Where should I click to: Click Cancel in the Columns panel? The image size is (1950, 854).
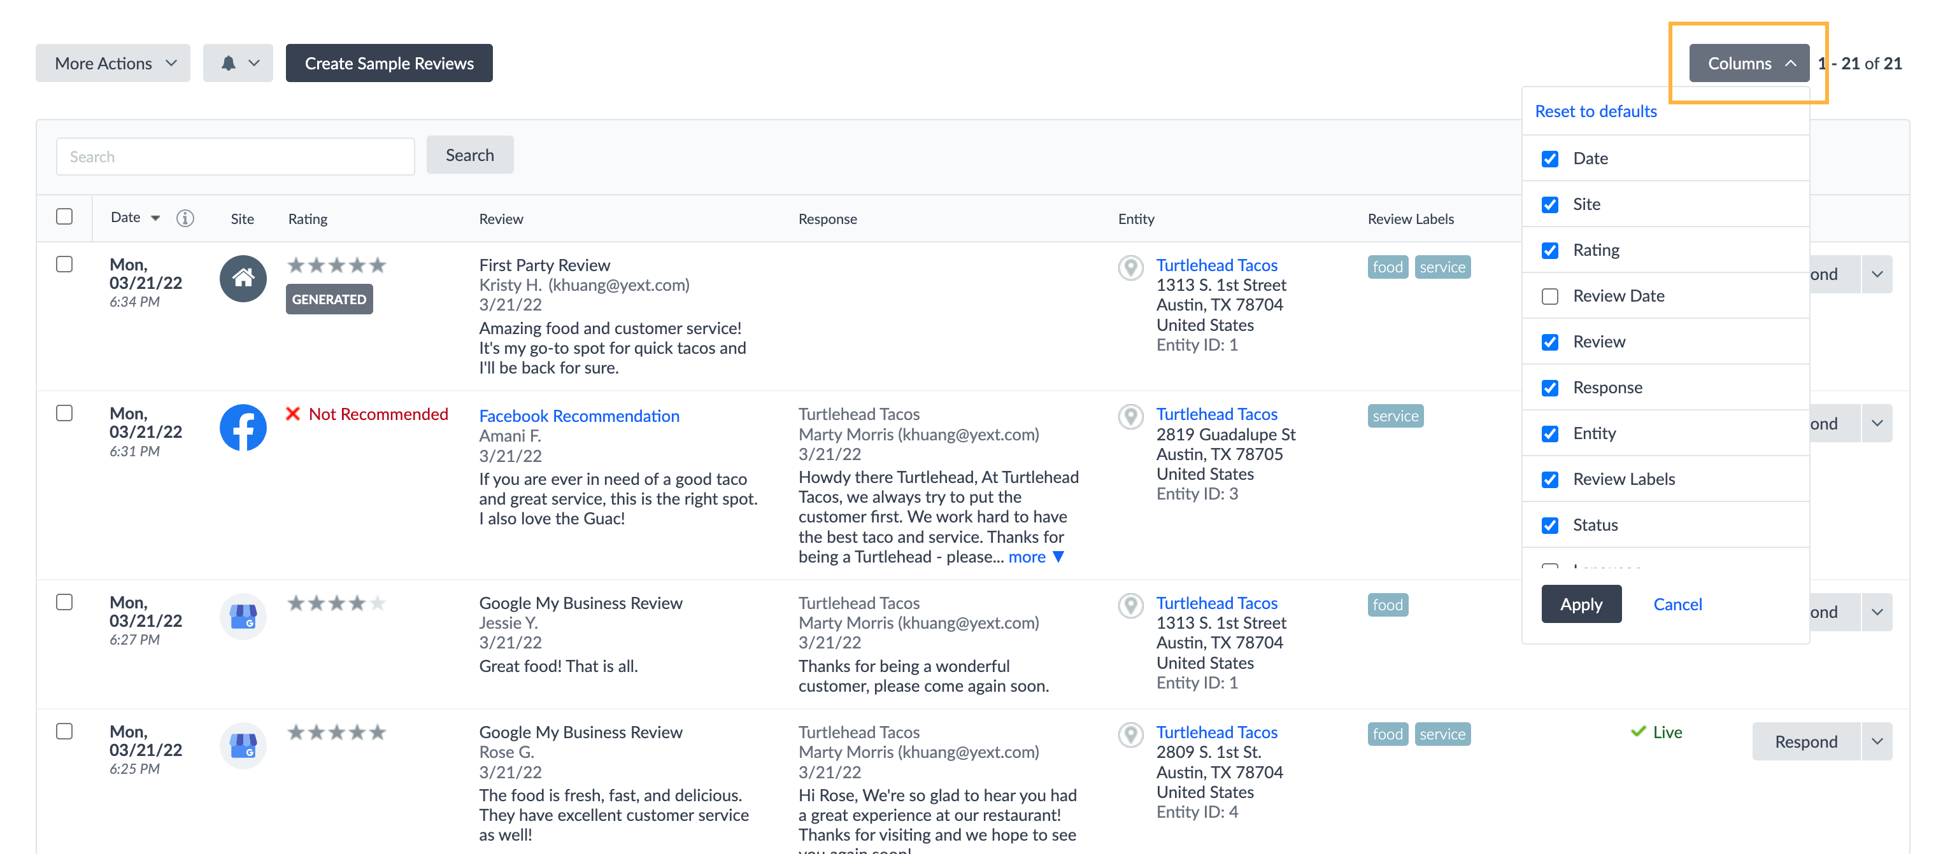pos(1677,604)
